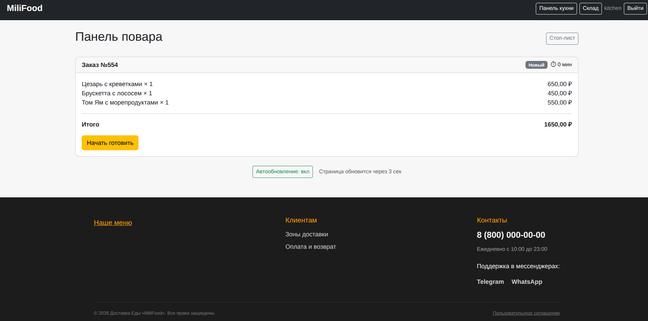
Task: Click the 550,00 ₽ price
Action: pos(560,102)
